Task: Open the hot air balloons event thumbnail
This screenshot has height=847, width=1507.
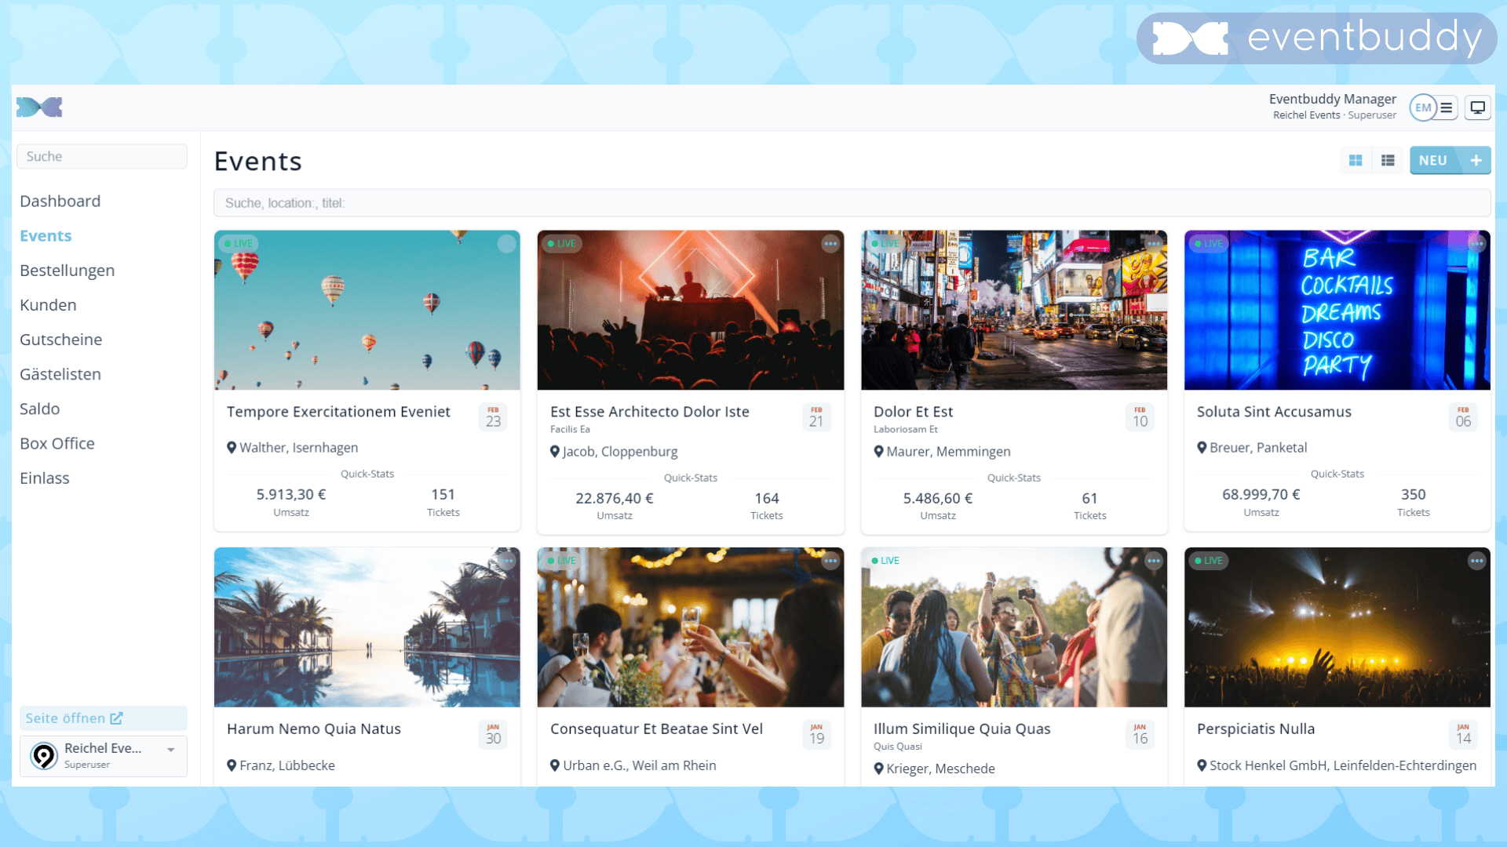Action: coord(367,310)
